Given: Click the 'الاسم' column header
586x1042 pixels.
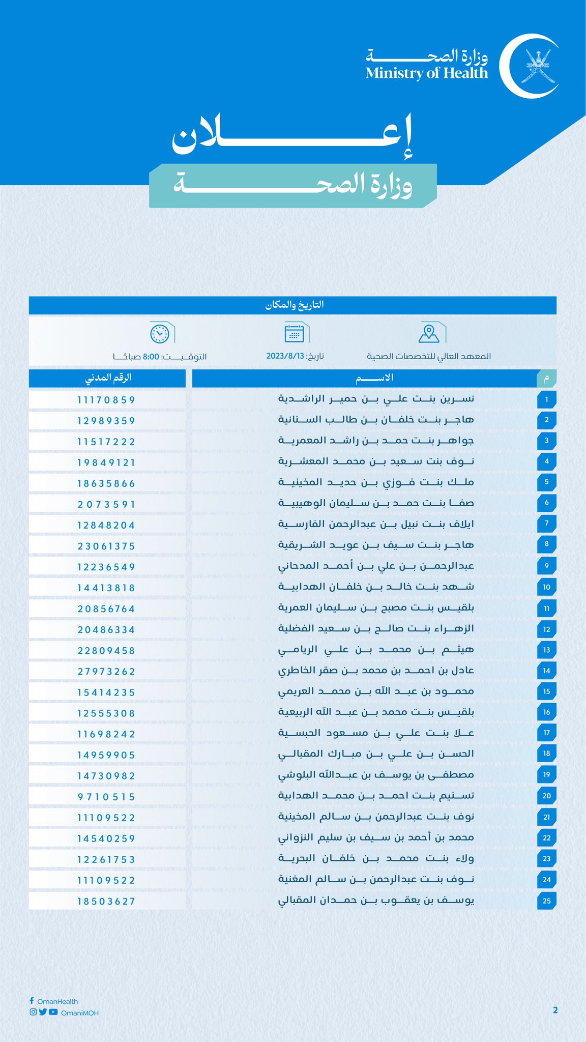Looking at the screenshot, I should click(x=364, y=378).
